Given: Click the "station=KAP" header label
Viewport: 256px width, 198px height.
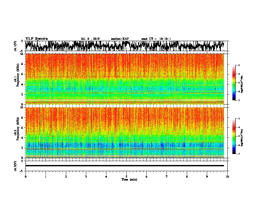Looking at the screenshot, I should tap(120, 39).
